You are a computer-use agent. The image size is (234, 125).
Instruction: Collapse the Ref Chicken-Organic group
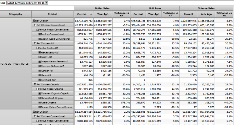click(35, 84)
